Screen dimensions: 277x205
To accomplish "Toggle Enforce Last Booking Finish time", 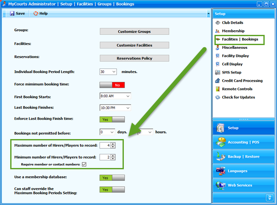I will coord(112,120).
